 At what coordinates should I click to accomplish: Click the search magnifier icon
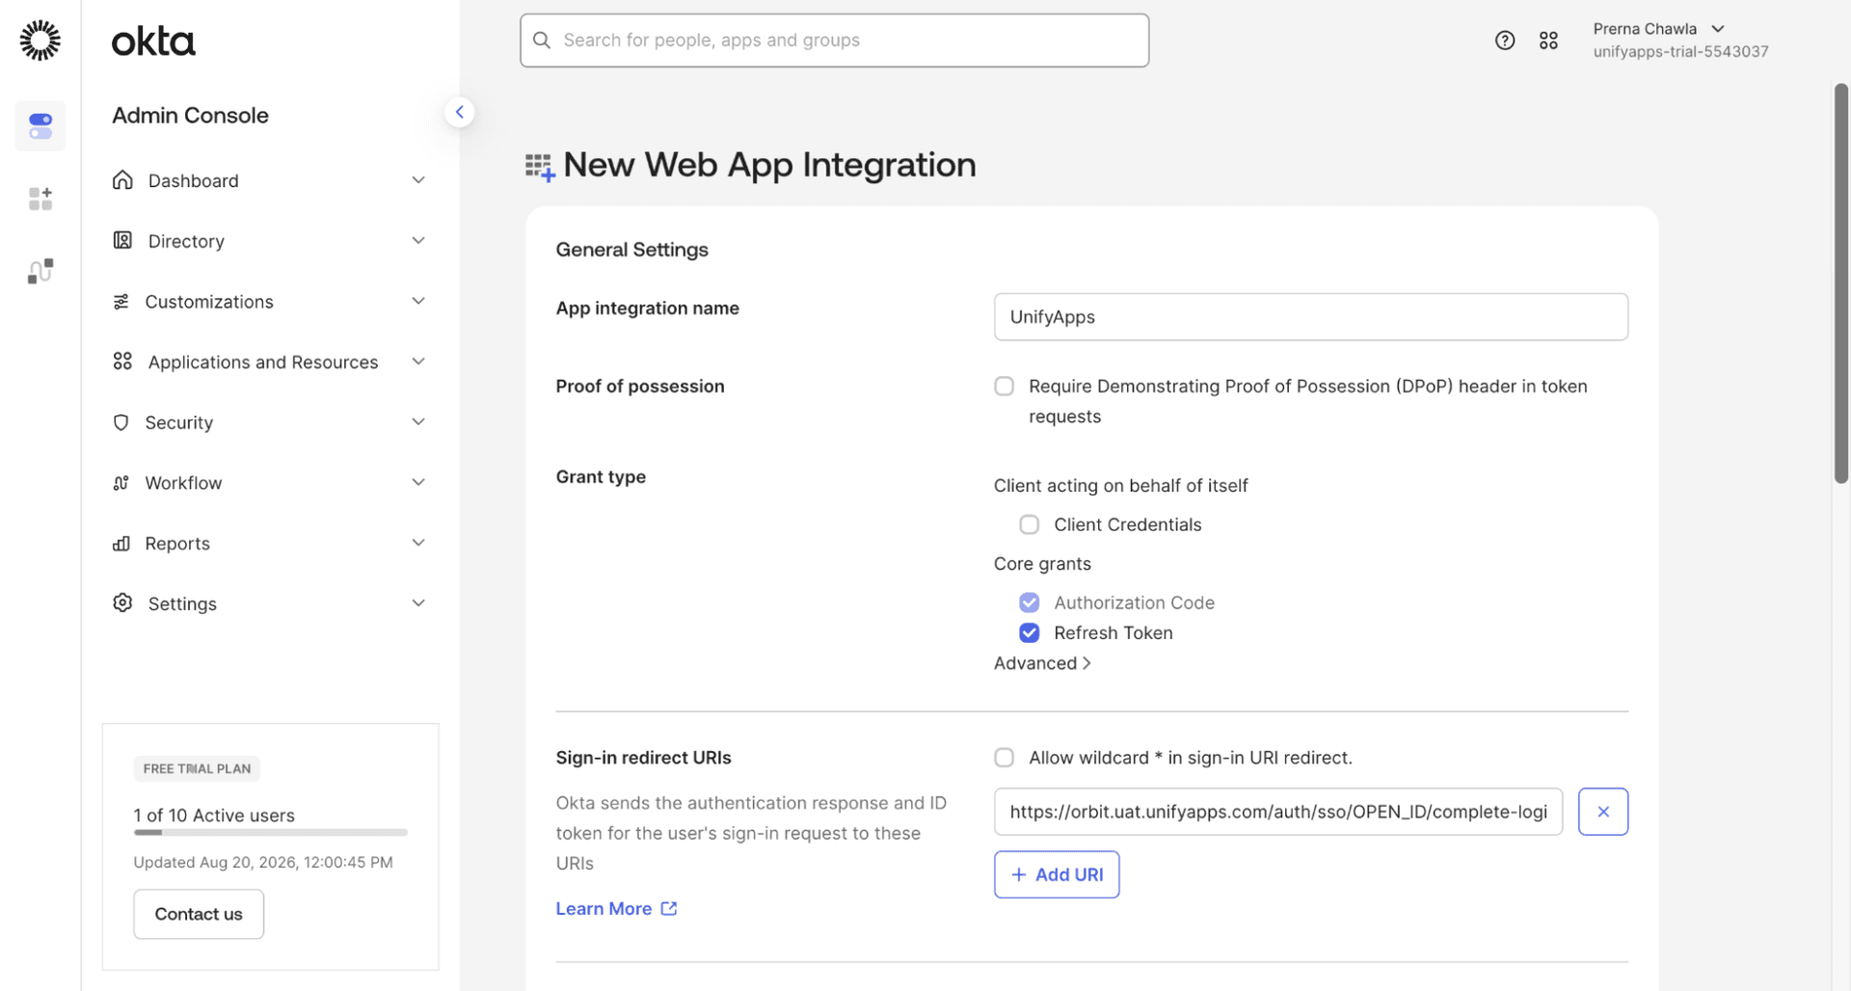click(x=542, y=40)
